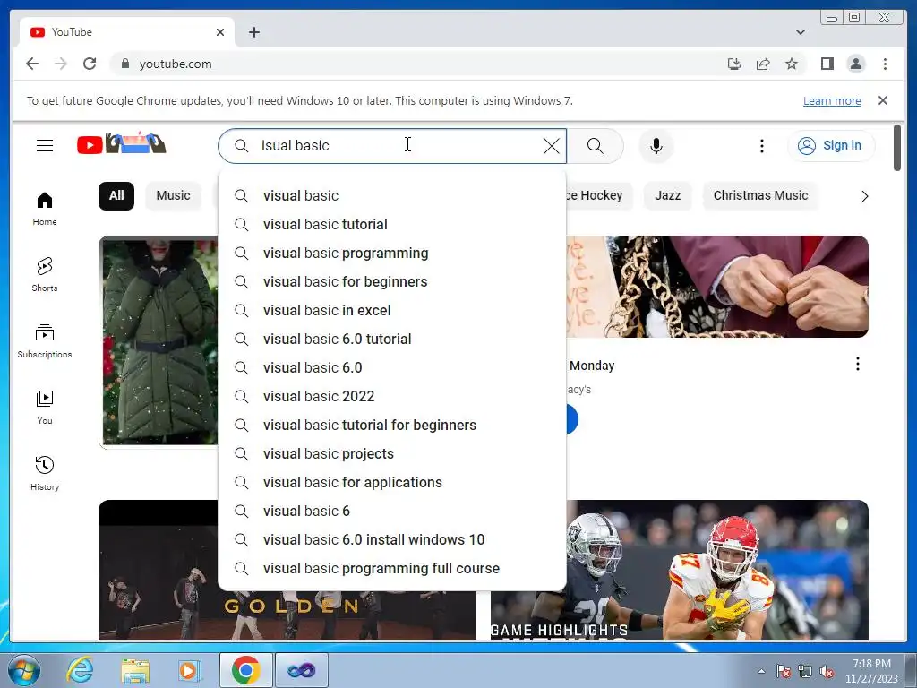Click the YouTube logo
917x688 pixels.
(121, 144)
